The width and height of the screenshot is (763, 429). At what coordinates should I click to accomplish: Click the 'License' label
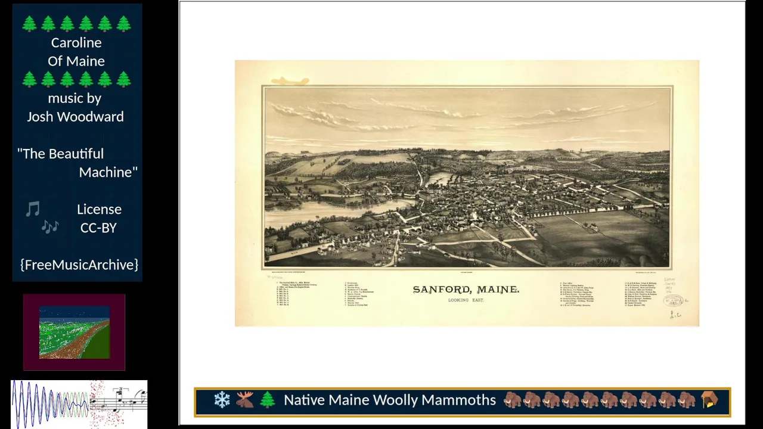[99, 209]
